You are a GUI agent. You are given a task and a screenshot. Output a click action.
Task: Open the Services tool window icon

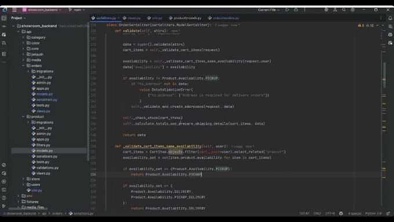(4, 181)
